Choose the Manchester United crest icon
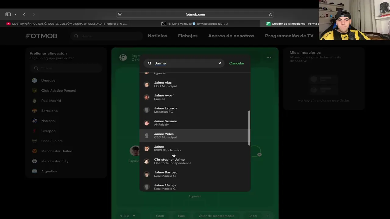The width and height of the screenshot is (390, 219). (x=35, y=151)
